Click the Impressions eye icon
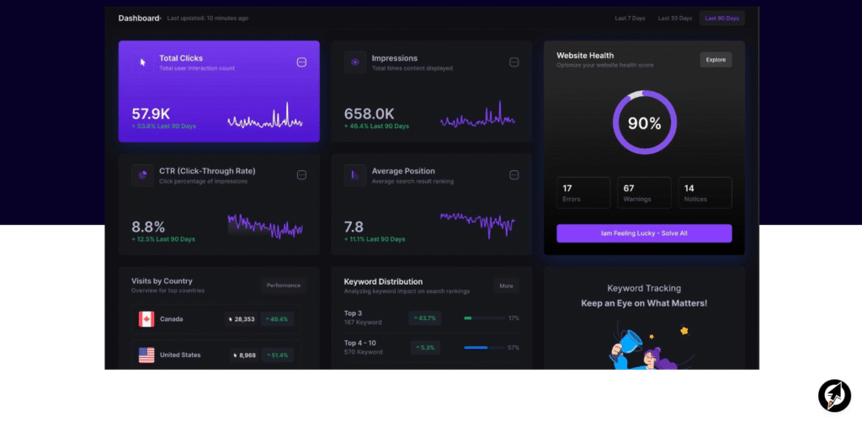The height and width of the screenshot is (422, 862). click(x=354, y=62)
